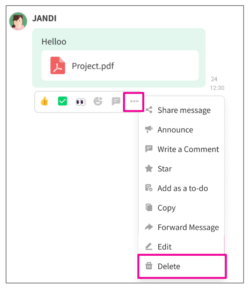Image resolution: width=250 pixels, height=289 pixels.
Task: Click the Helloo message text
Action: tap(54, 42)
